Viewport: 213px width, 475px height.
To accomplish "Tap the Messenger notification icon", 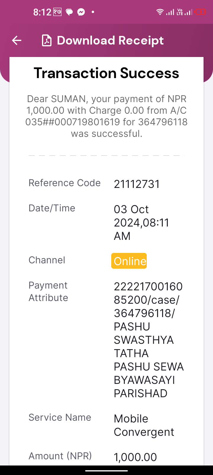I will [81, 12].
